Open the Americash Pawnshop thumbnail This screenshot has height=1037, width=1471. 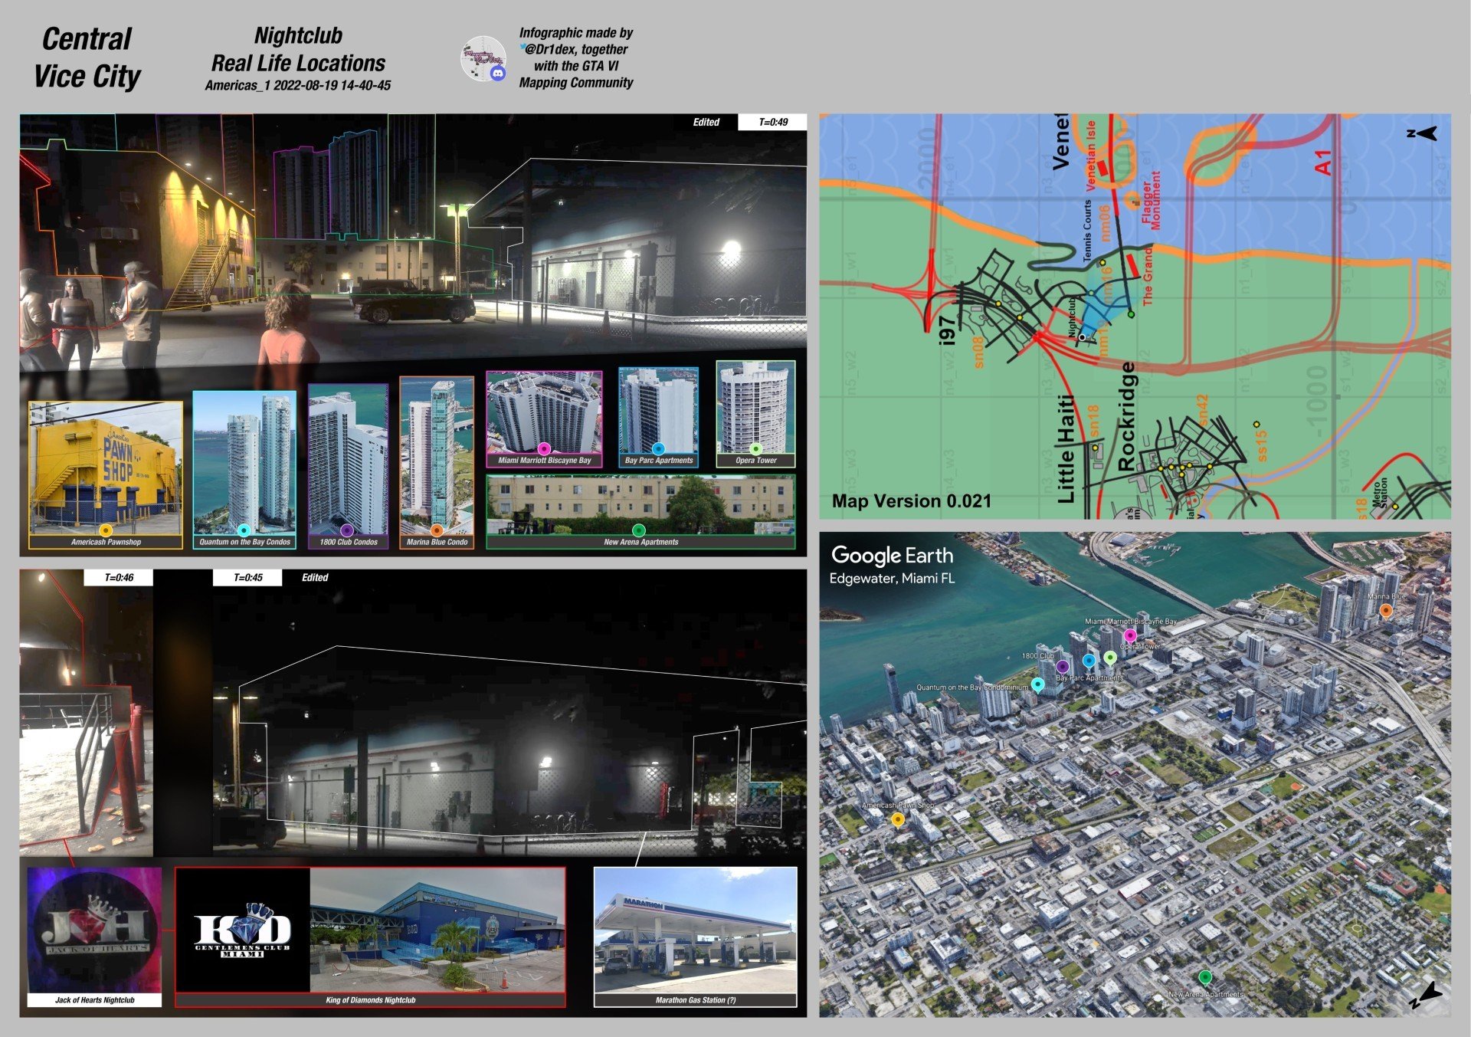click(x=106, y=474)
